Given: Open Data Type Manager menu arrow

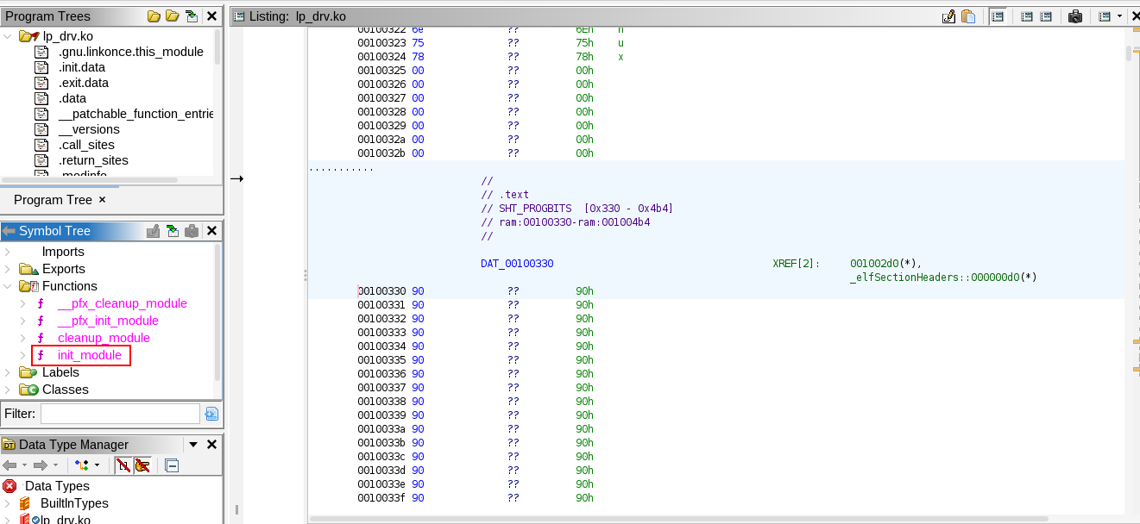Looking at the screenshot, I should tap(193, 445).
